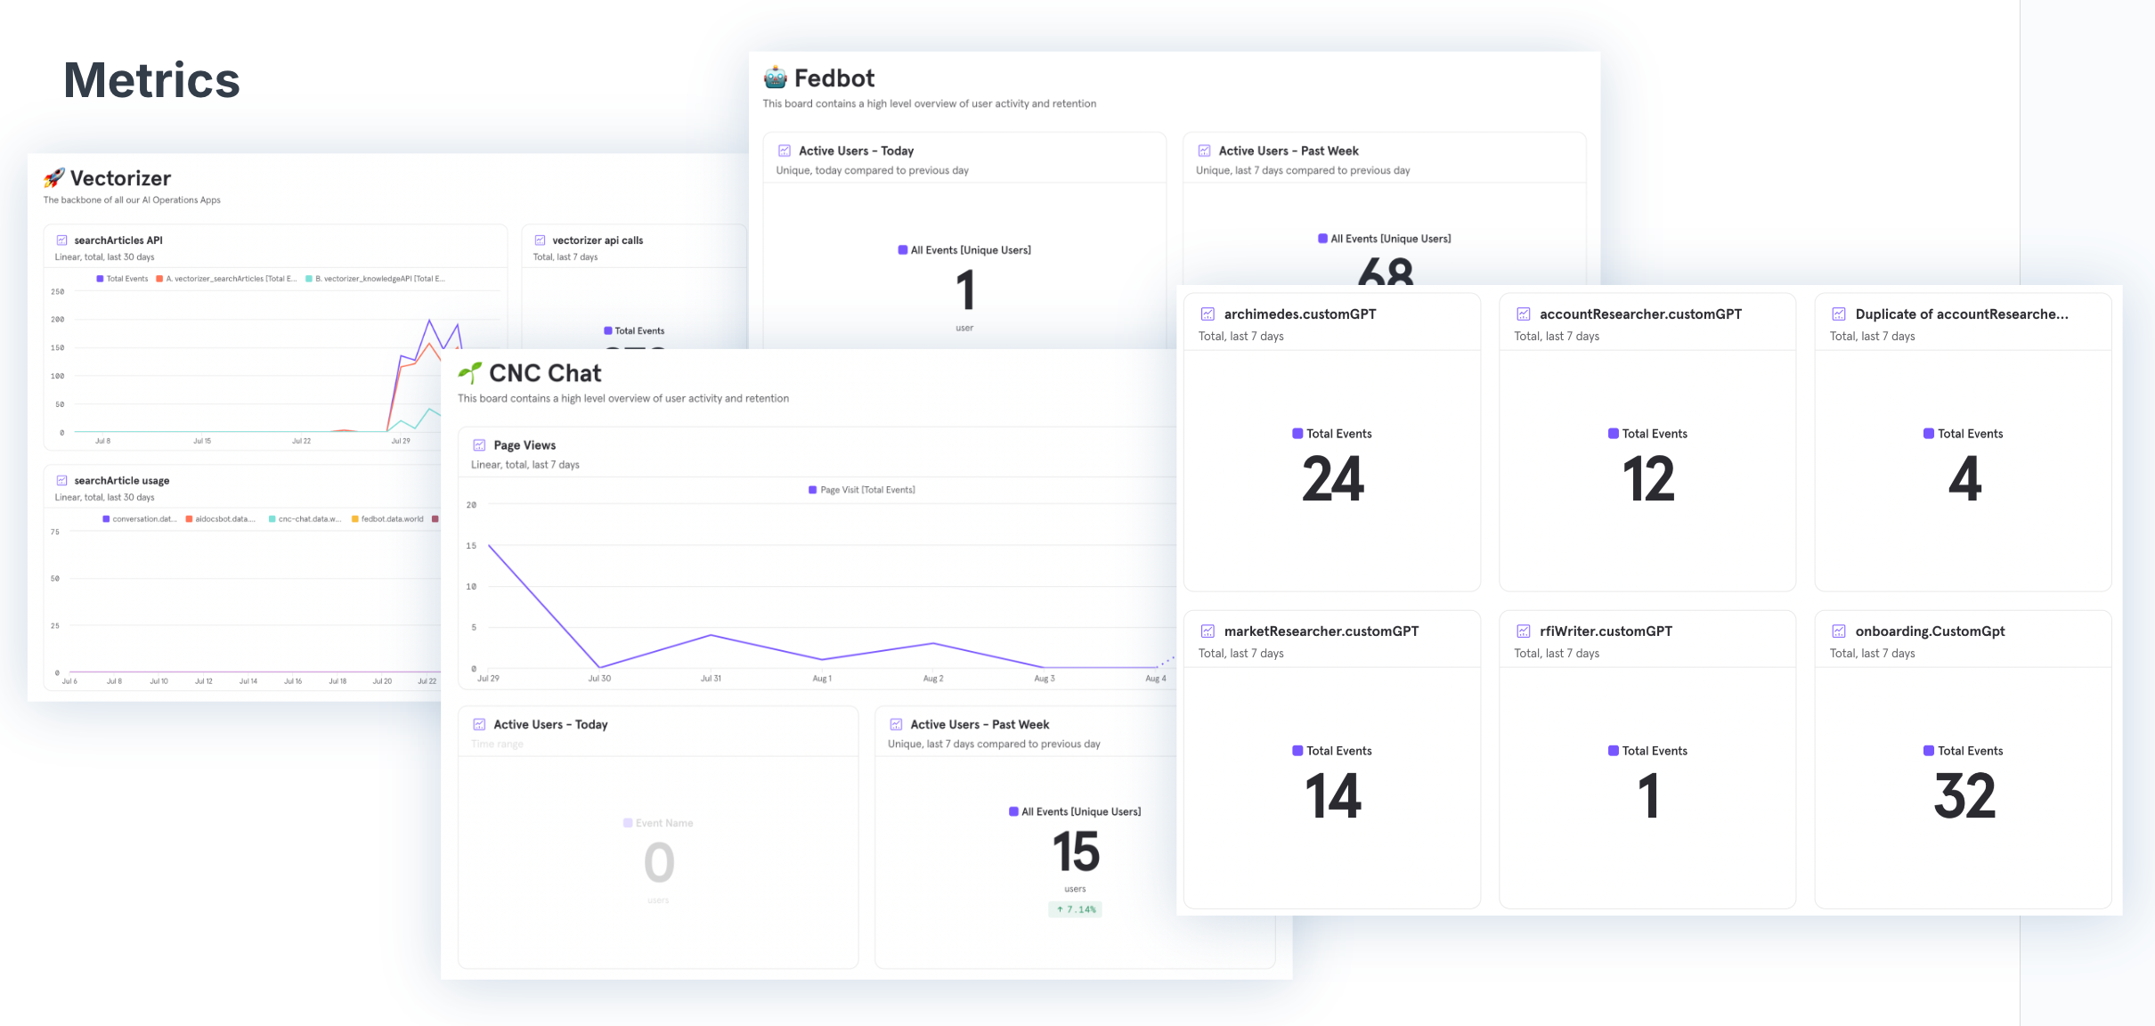
Task: Click report icon next to vectorizer api calls
Action: tap(540, 240)
